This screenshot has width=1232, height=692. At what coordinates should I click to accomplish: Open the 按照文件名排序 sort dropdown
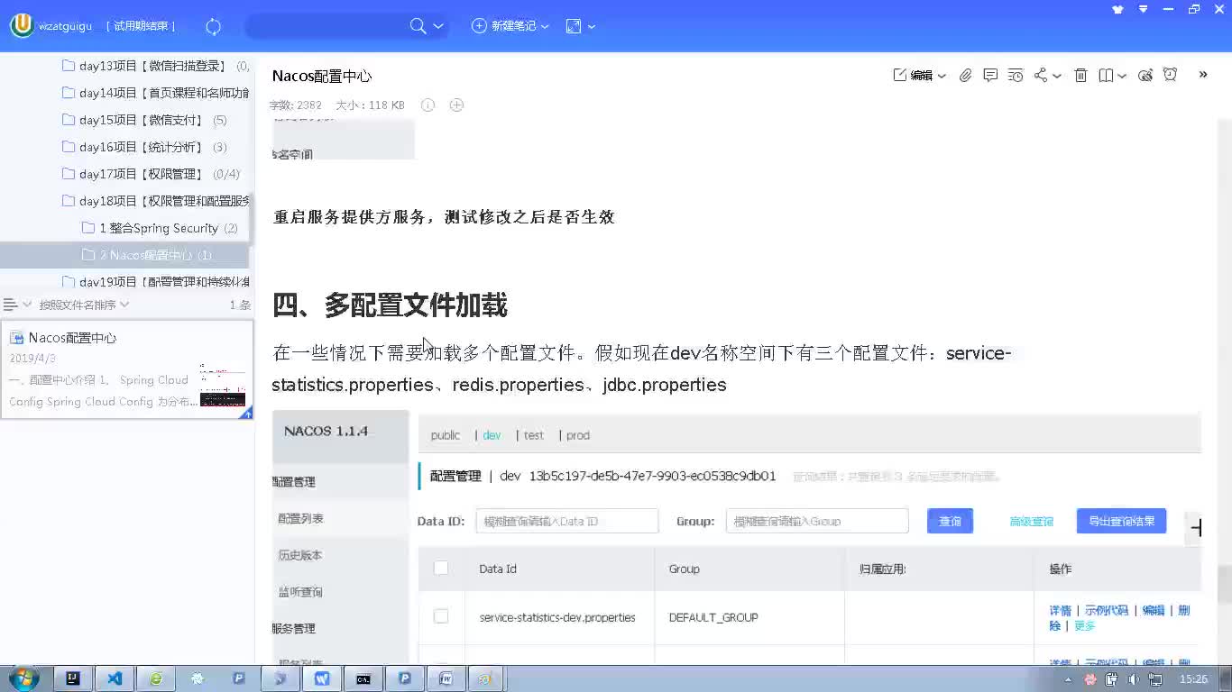pyautogui.click(x=84, y=305)
